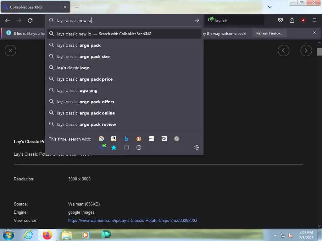Save the page to Pocket
The height and width of the screenshot is (241, 322).
click(280, 20)
